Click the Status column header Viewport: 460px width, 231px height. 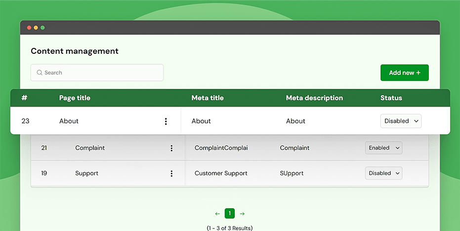click(x=391, y=98)
